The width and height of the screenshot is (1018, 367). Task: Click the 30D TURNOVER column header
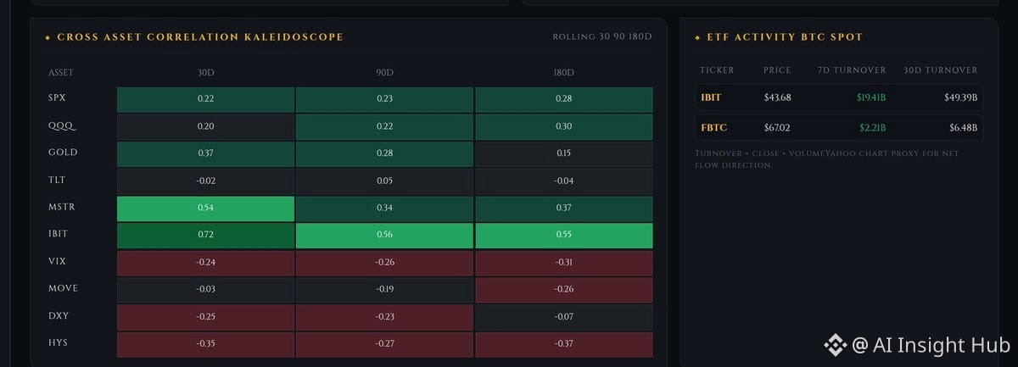(941, 70)
